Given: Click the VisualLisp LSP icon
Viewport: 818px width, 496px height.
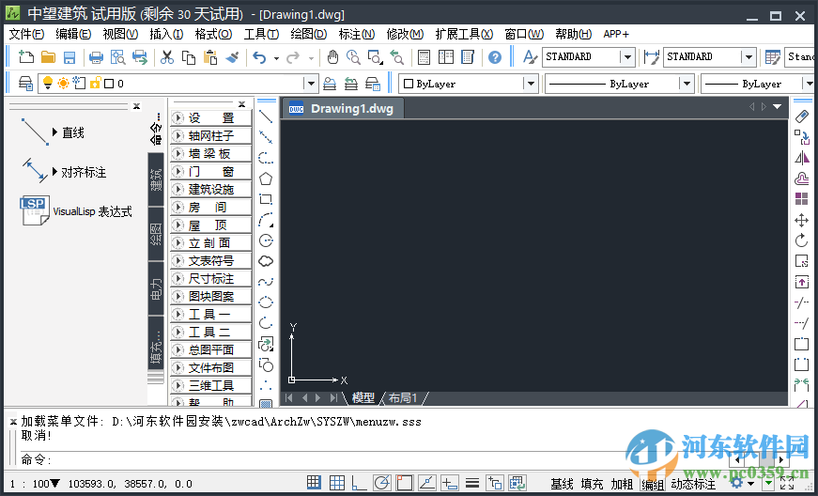Looking at the screenshot, I should pos(35,210).
